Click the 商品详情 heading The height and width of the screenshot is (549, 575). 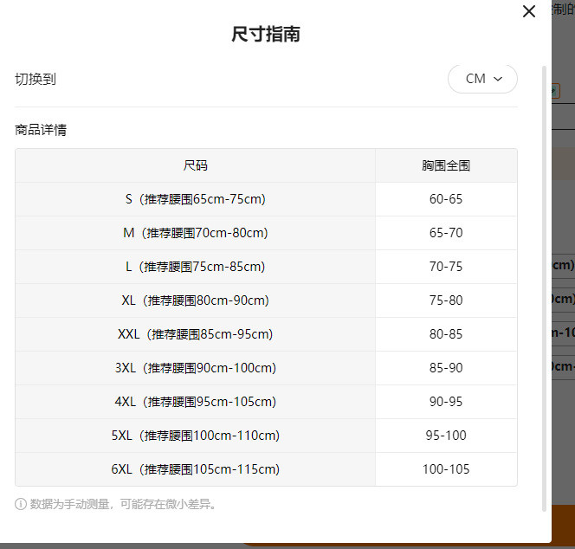pyautogui.click(x=41, y=130)
